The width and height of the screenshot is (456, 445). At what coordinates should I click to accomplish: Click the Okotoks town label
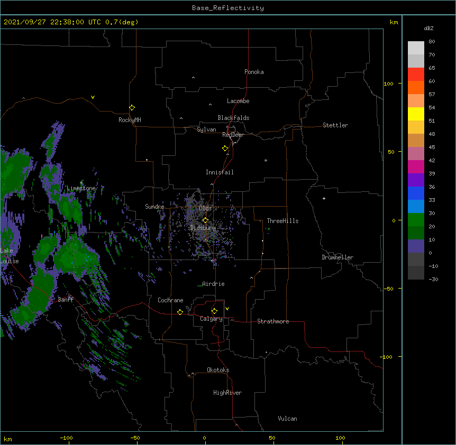tap(218, 370)
